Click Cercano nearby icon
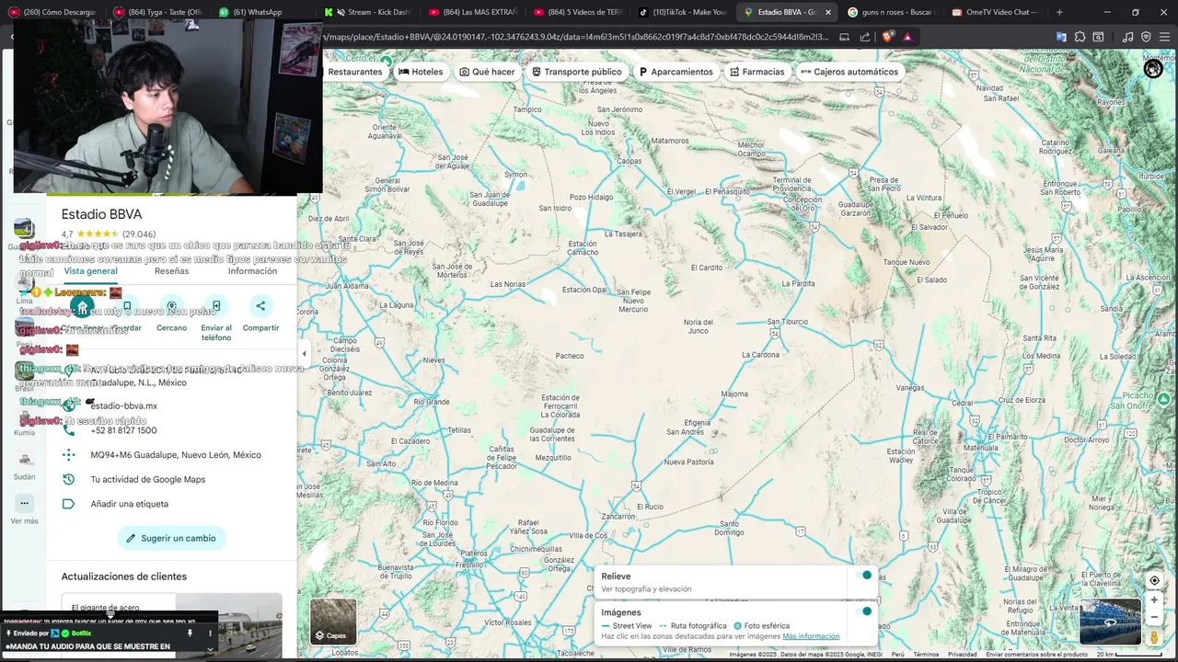Image resolution: width=1178 pixels, height=662 pixels. point(171,307)
